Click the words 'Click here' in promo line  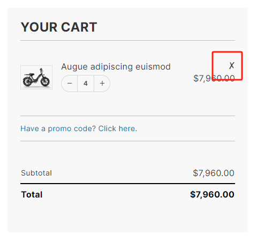pyautogui.click(x=117, y=128)
